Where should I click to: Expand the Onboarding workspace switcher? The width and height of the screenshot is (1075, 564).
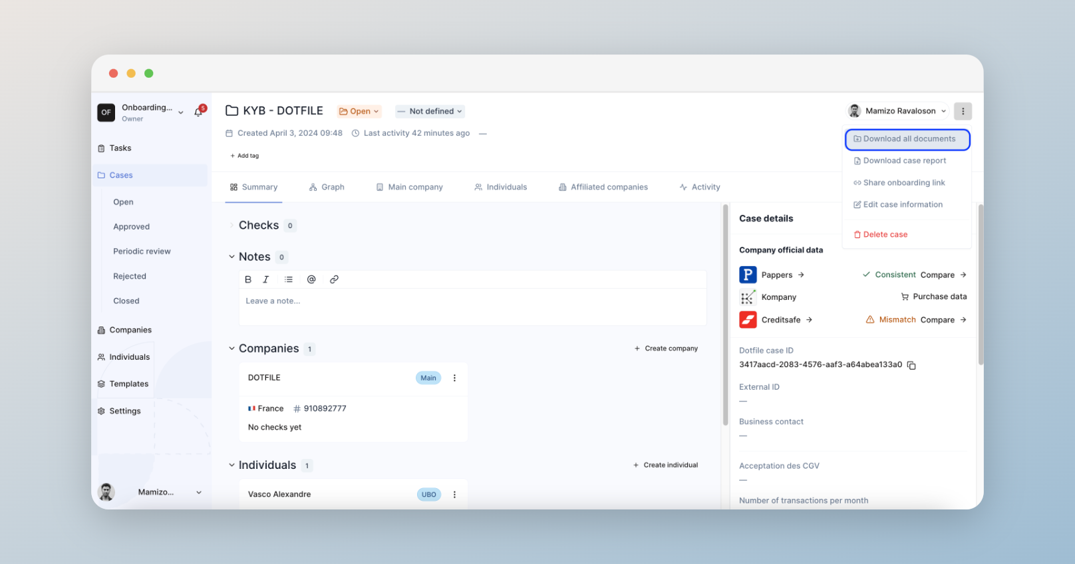click(x=181, y=112)
